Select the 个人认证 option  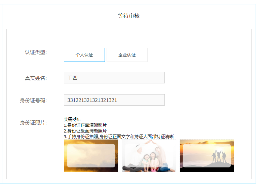click(x=84, y=55)
